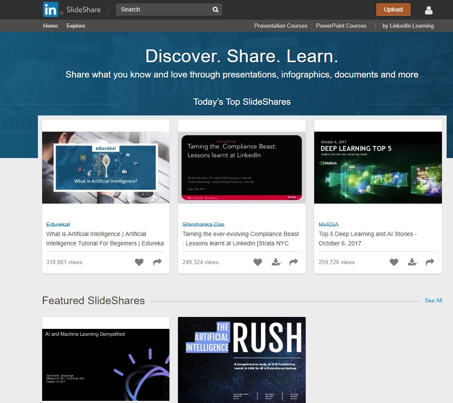Click the Upload button
453x403 pixels.
393,9
